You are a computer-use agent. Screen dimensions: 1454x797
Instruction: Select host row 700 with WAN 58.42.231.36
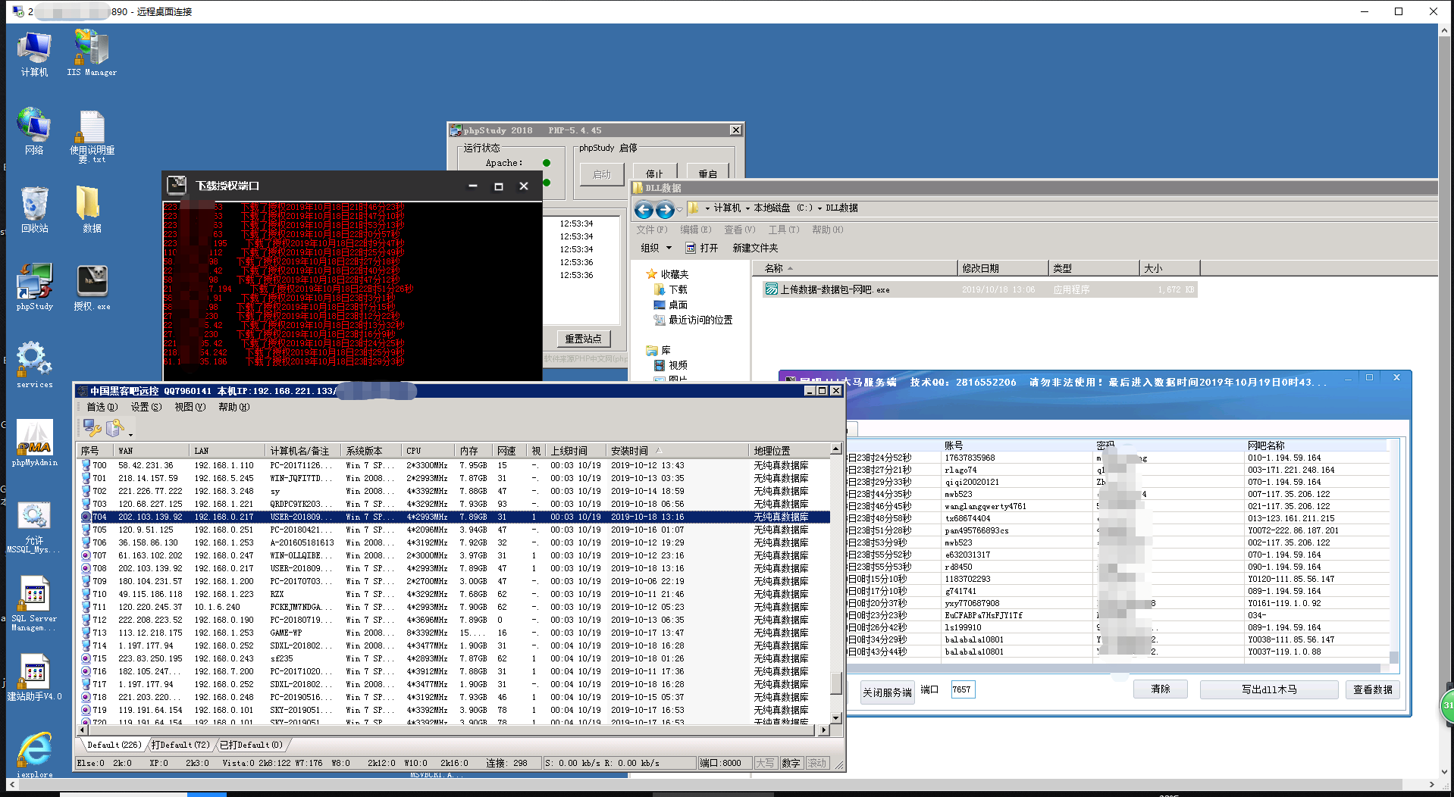[453, 465]
